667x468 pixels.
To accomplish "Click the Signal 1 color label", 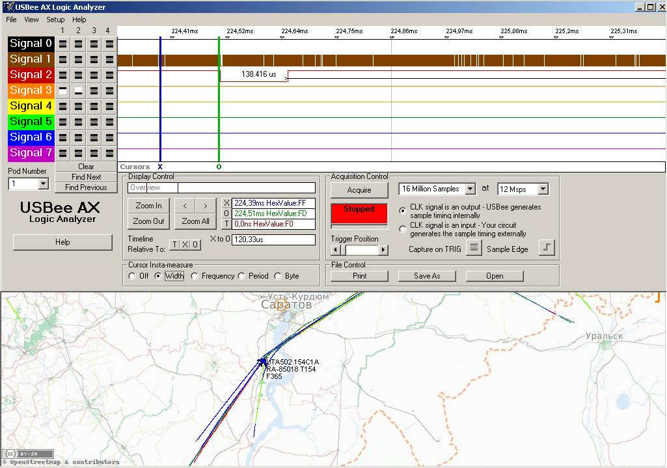I will click(x=31, y=60).
